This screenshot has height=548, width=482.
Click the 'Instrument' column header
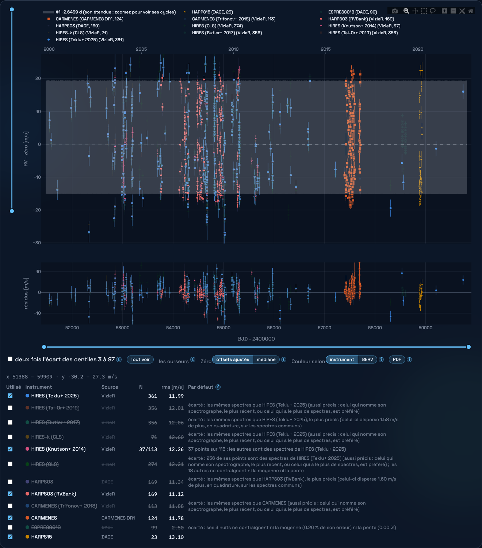pos(39,387)
